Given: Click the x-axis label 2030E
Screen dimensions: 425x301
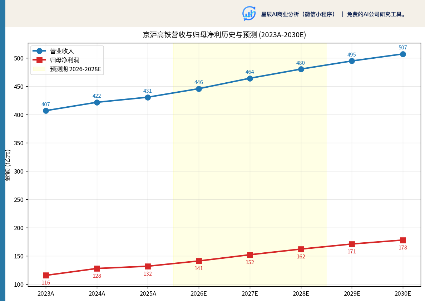Looking at the screenshot, I should (403, 293).
